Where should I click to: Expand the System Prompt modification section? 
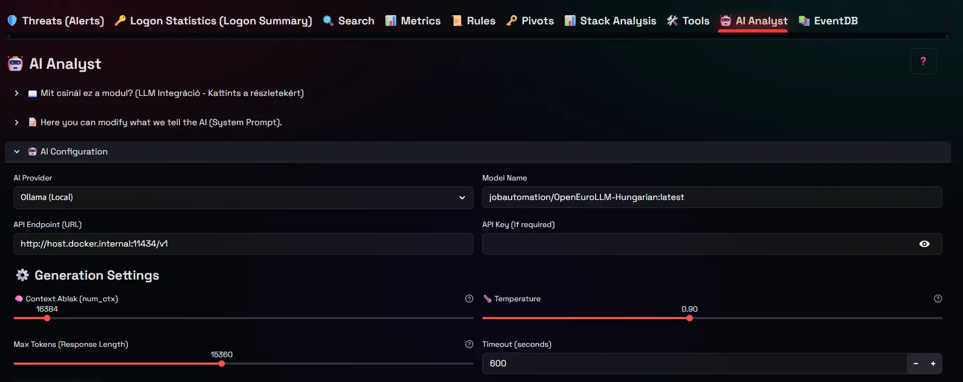coord(155,122)
